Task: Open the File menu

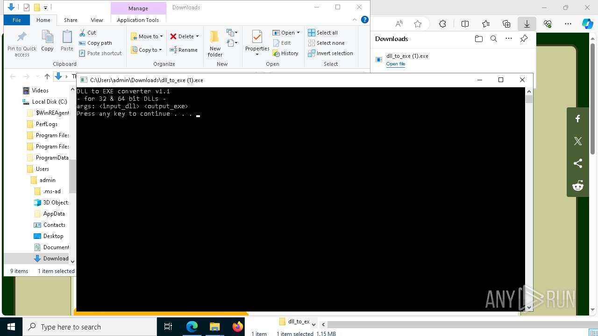Action: tap(17, 20)
